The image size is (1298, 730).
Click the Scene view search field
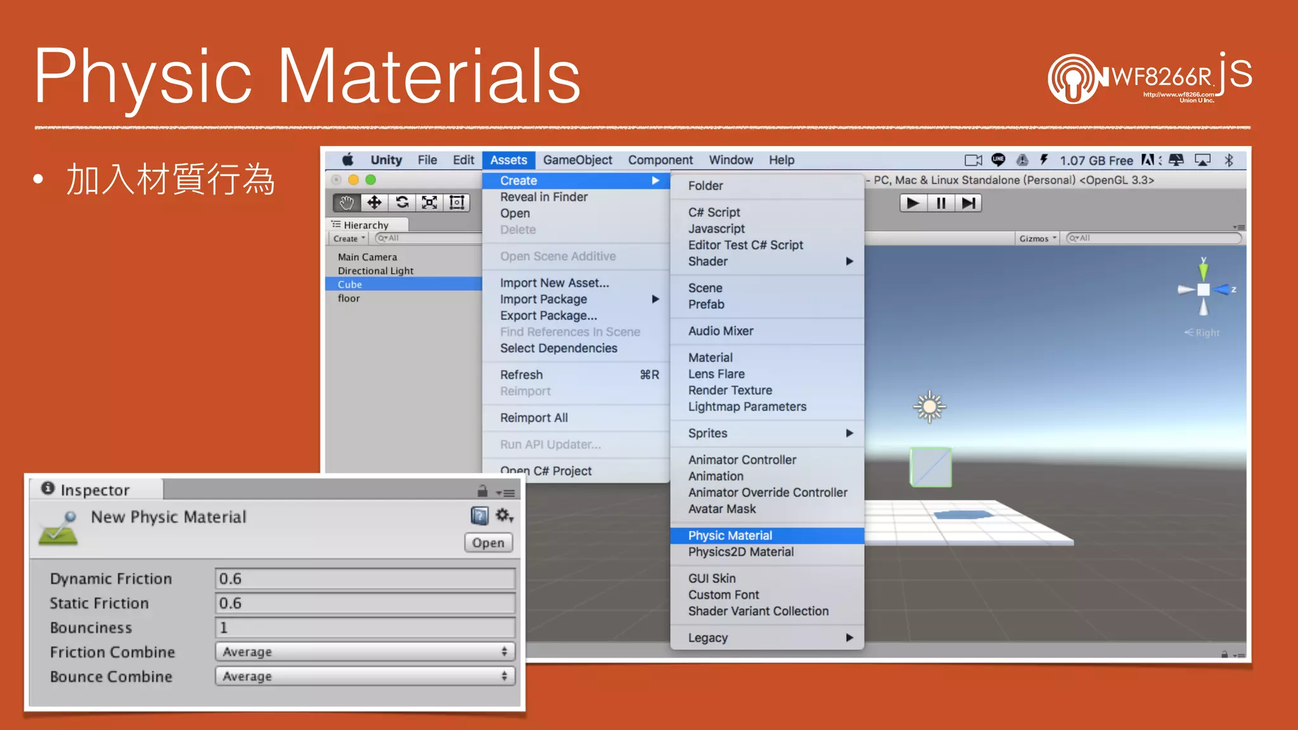(x=1153, y=238)
